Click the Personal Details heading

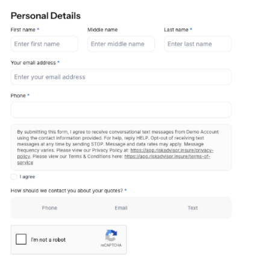tap(46, 16)
